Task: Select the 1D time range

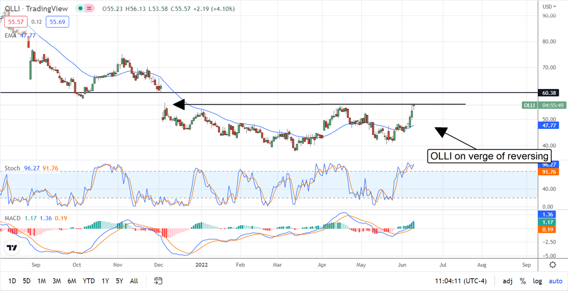Action: coord(12,281)
